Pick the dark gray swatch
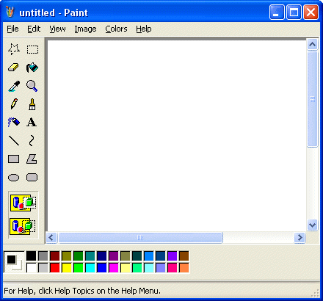This screenshot has height=301, width=323. point(43,256)
